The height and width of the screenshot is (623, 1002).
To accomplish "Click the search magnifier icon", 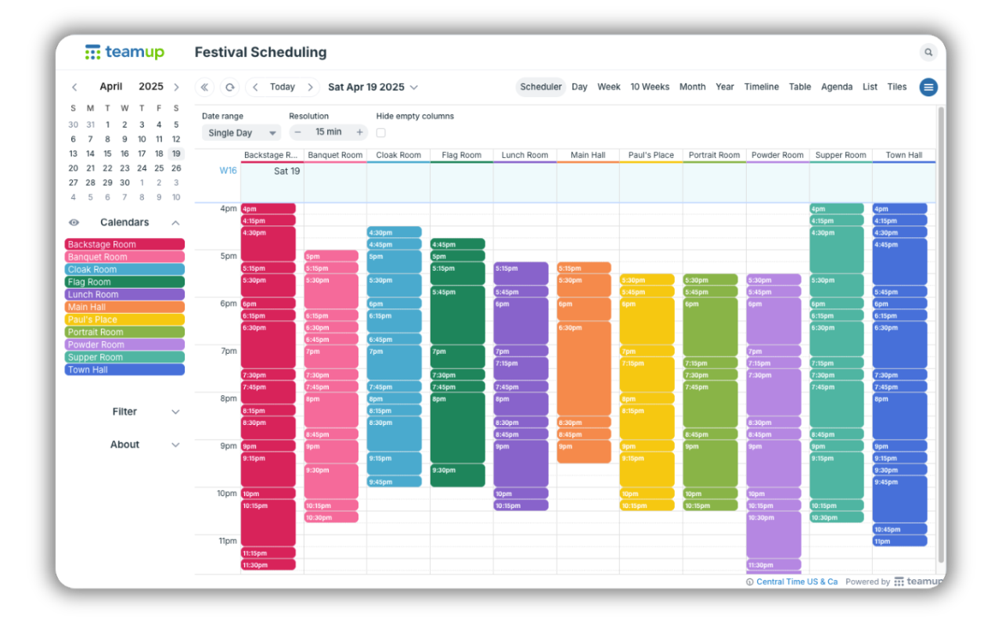I will pyautogui.click(x=928, y=52).
